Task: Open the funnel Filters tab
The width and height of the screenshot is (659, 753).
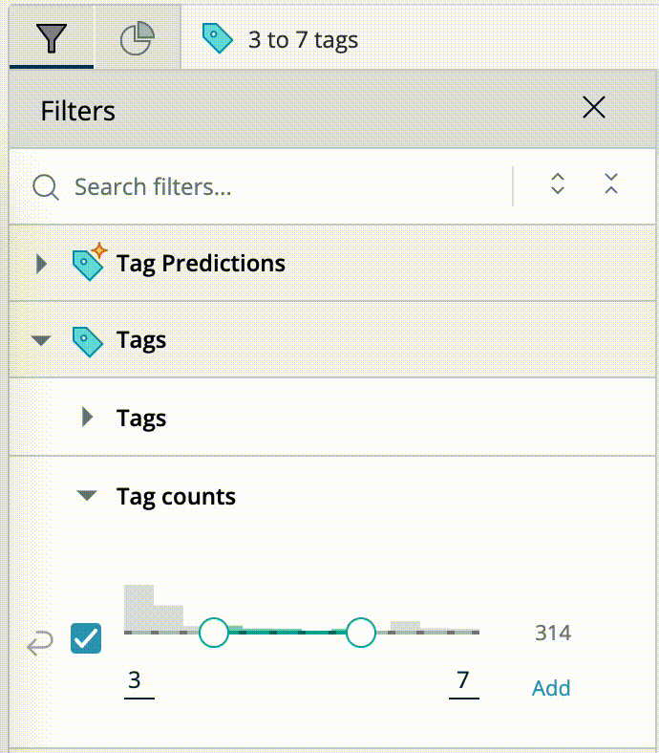Action: tap(52, 38)
